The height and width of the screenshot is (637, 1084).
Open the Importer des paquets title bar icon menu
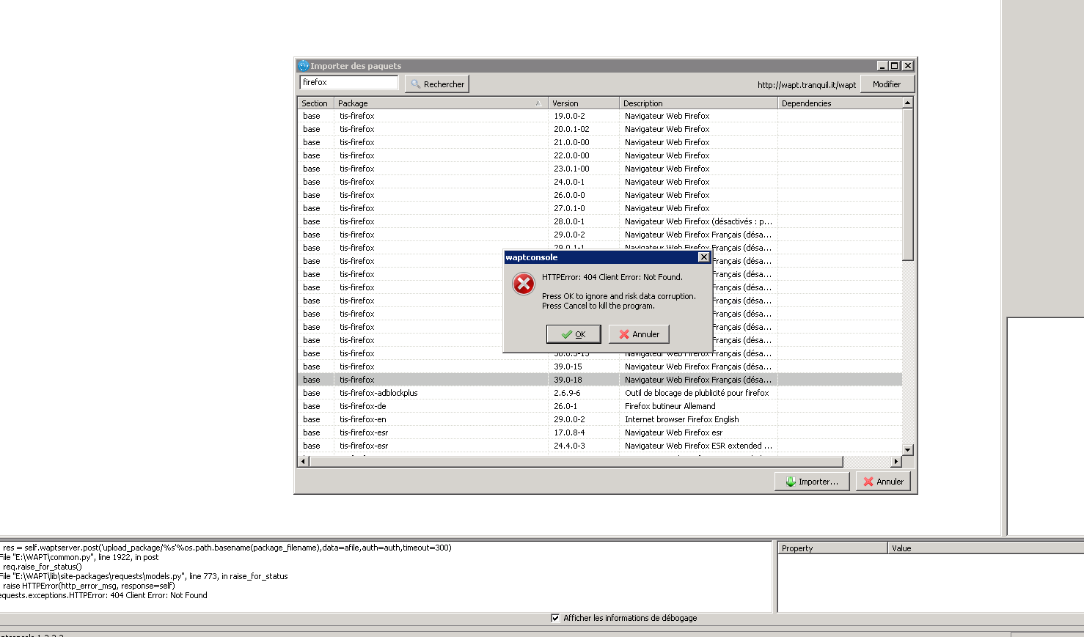pyautogui.click(x=303, y=66)
